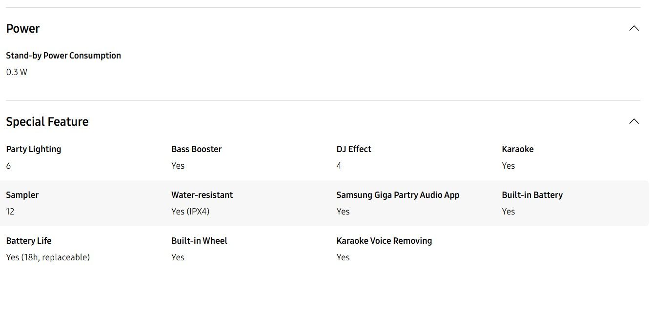
Task: Click the Sampler label
Action: 22,195
